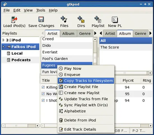Click the Sync Playlist with Dir(s) icon
The image size is (154, 135).
pyautogui.click(x=61, y=105)
